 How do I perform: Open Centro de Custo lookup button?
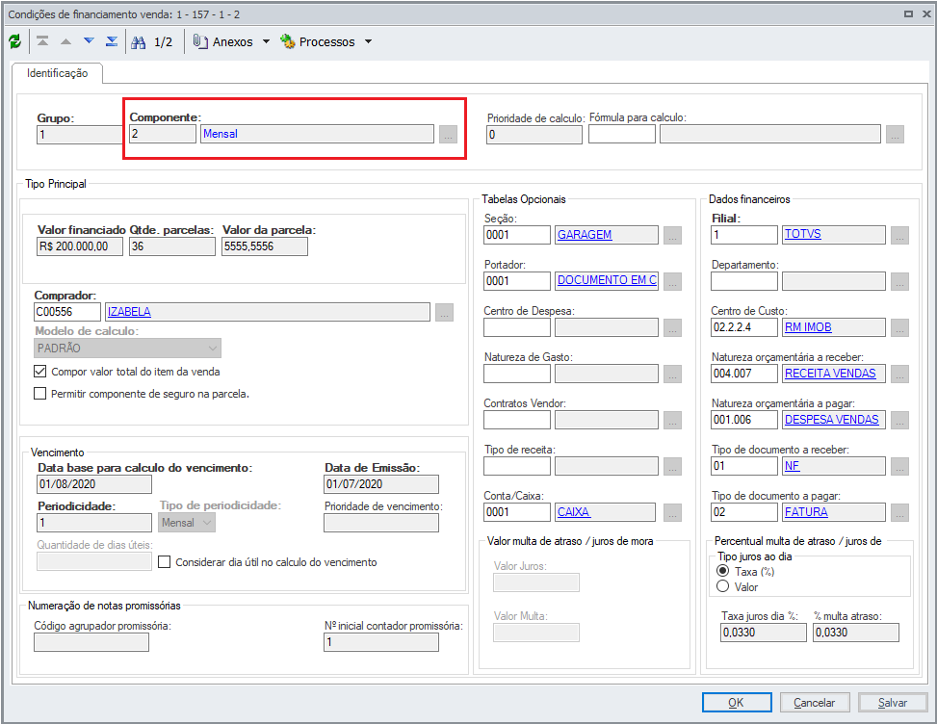point(899,327)
